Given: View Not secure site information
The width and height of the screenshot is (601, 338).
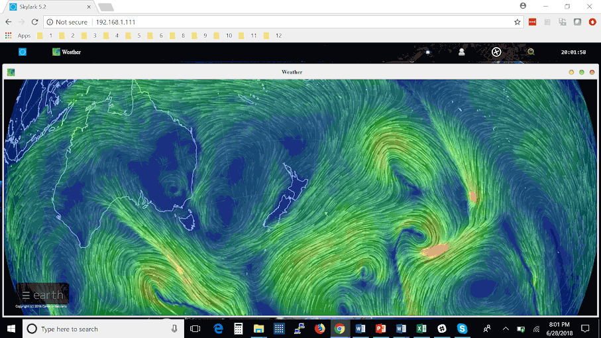Looking at the screenshot, I should (x=67, y=23).
